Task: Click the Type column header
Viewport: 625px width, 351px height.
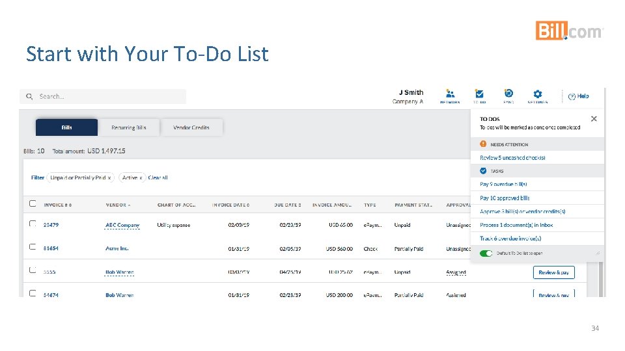Action: pos(370,205)
